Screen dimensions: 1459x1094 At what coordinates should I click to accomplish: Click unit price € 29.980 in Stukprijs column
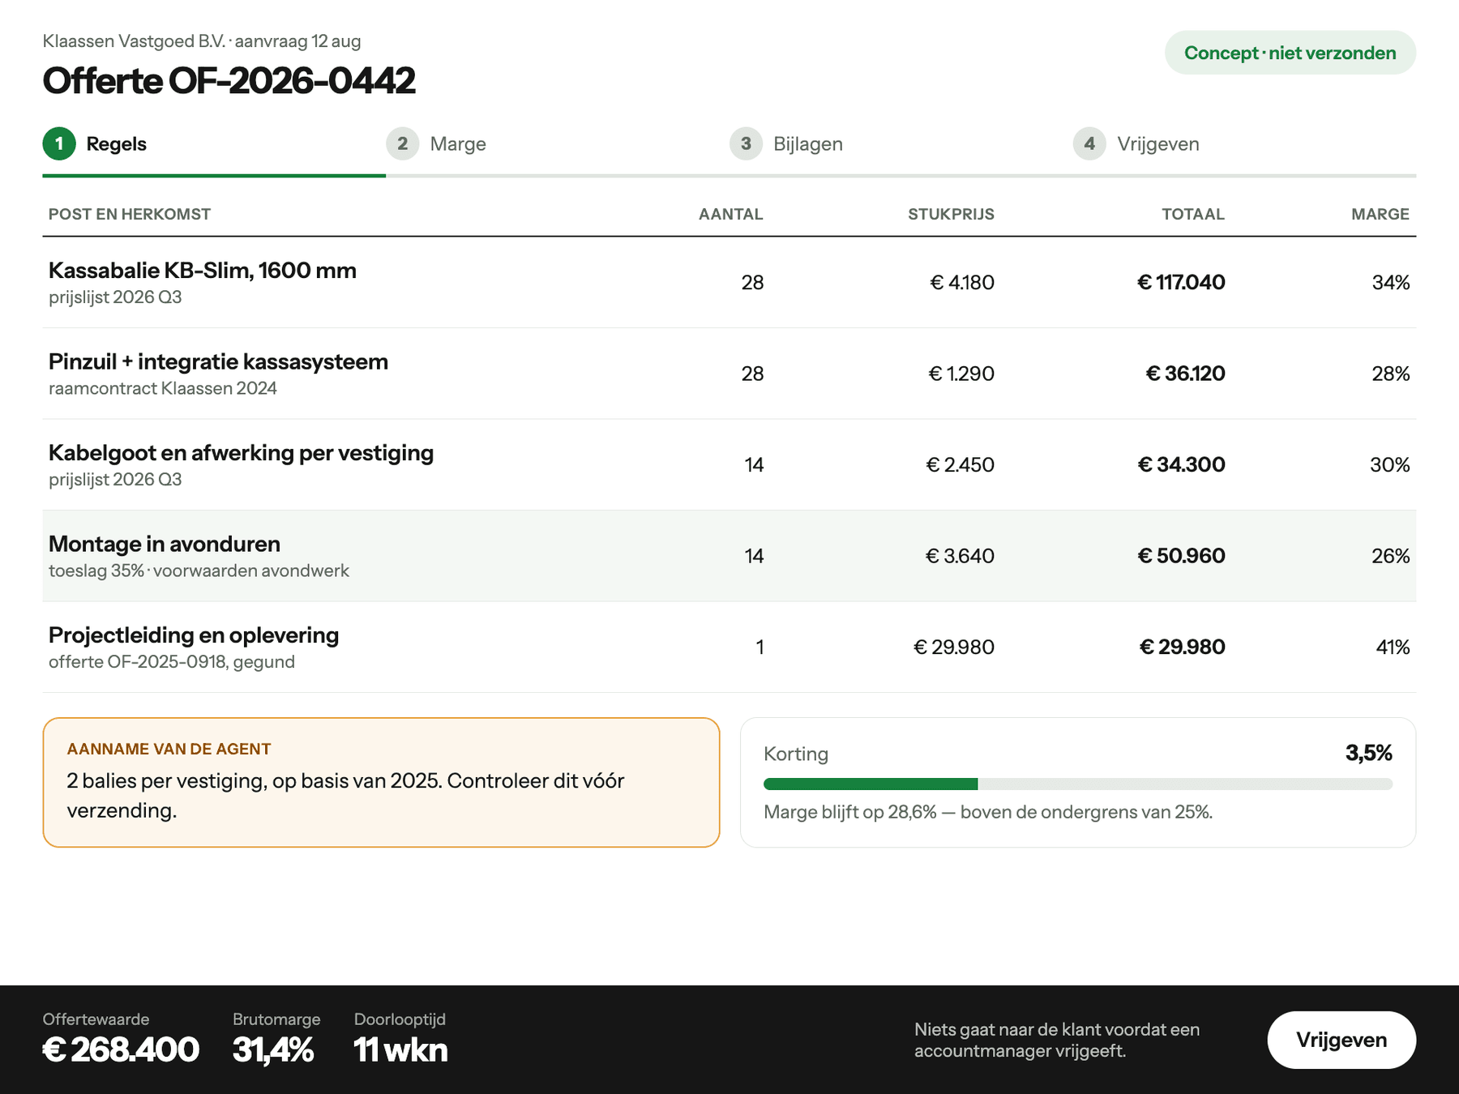[954, 647]
